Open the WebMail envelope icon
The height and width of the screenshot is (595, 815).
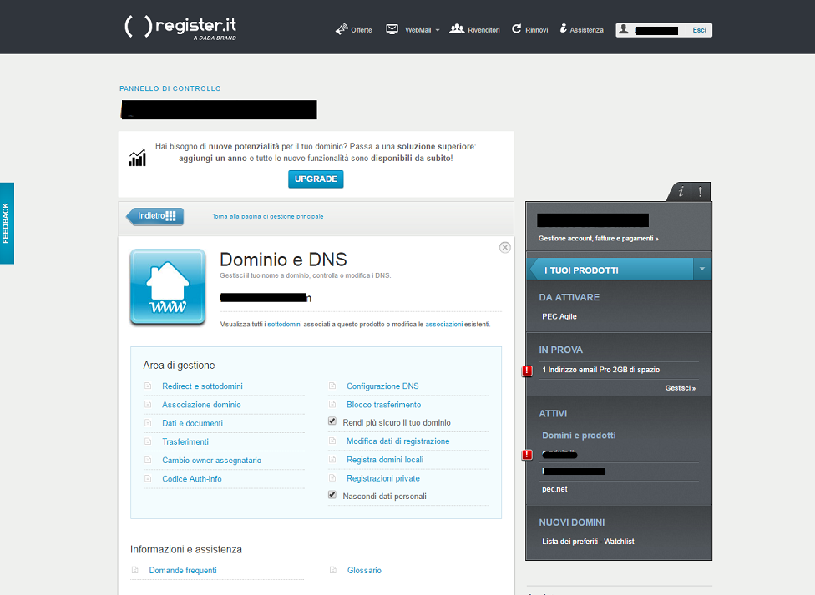[x=391, y=28]
